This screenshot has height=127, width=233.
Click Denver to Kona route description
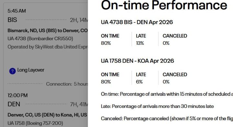(x=47, y=115)
